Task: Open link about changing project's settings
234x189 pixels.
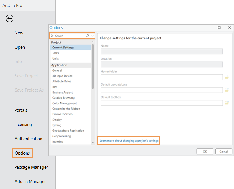Action: 129,141
